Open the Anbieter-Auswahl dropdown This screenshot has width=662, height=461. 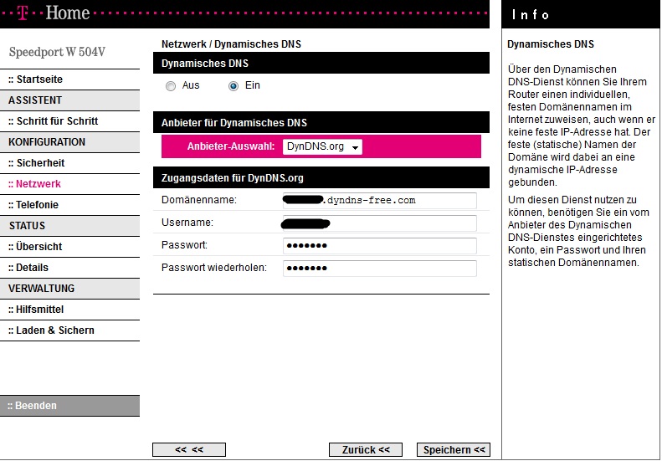click(322, 146)
